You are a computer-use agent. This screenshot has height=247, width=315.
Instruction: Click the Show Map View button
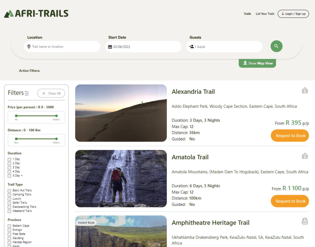[x=257, y=63]
